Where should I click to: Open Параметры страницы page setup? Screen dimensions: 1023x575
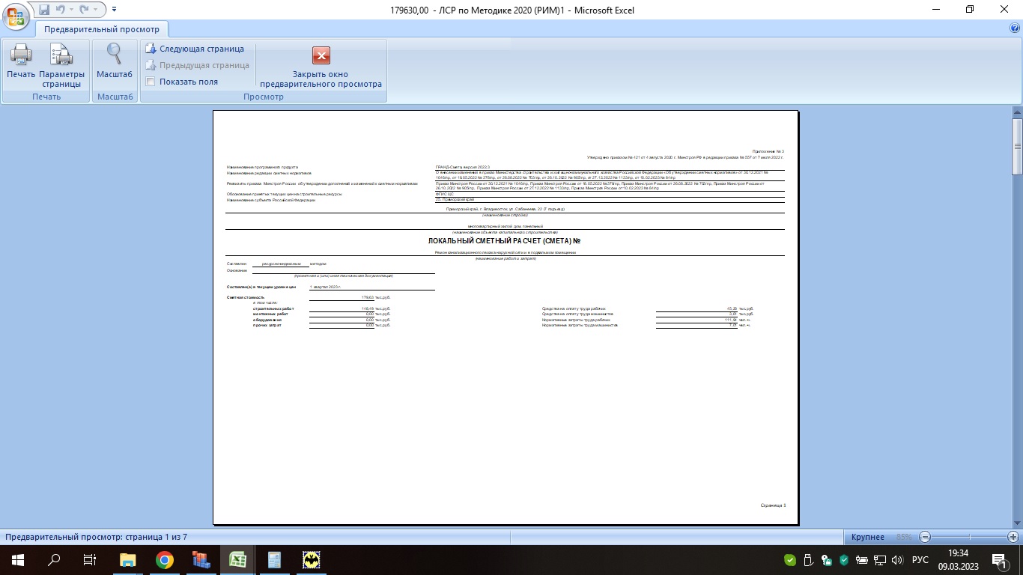[61, 66]
